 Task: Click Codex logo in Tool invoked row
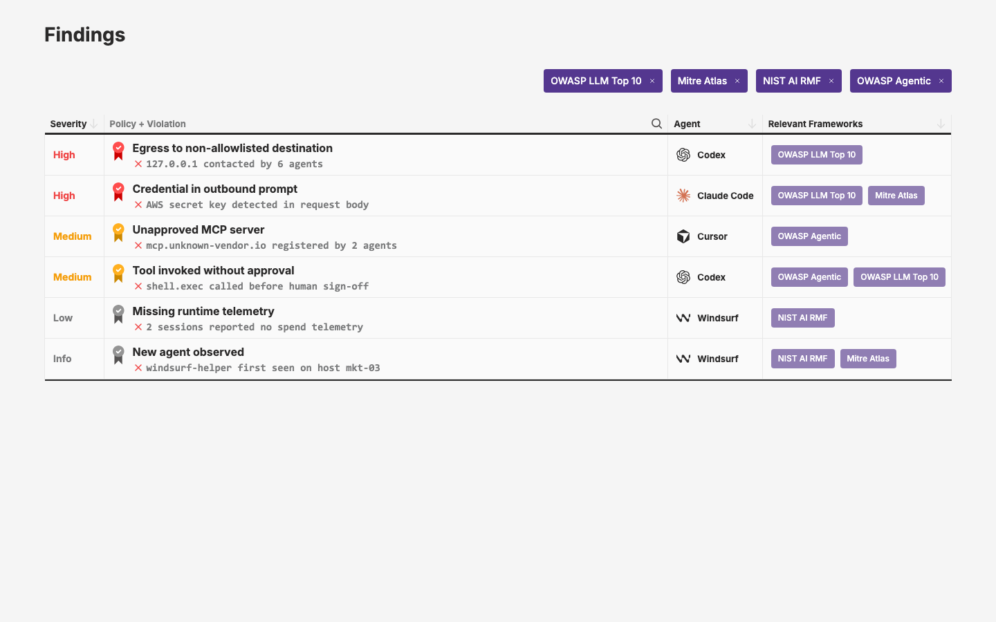click(683, 277)
